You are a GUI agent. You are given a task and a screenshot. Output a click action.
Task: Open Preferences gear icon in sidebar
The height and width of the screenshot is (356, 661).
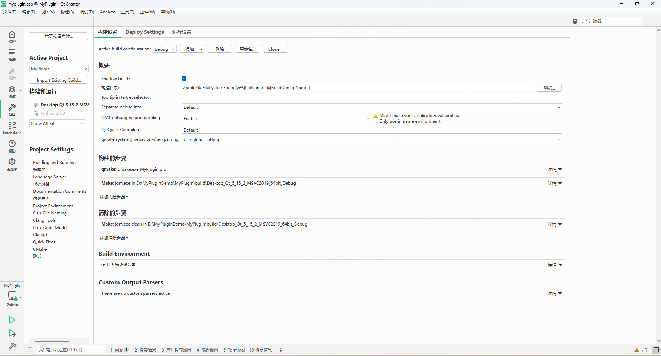[x=12, y=164]
